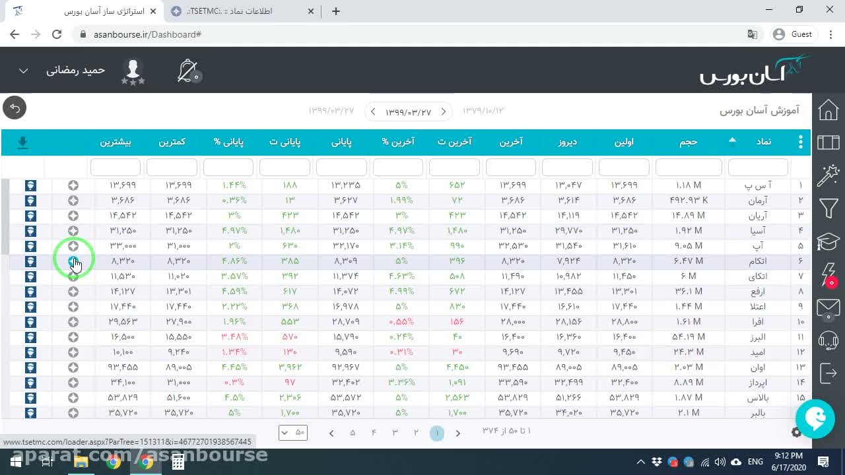This screenshot has width=845, height=475.
Task: Select the asanbourse strategy builder tab
Action: (86, 11)
